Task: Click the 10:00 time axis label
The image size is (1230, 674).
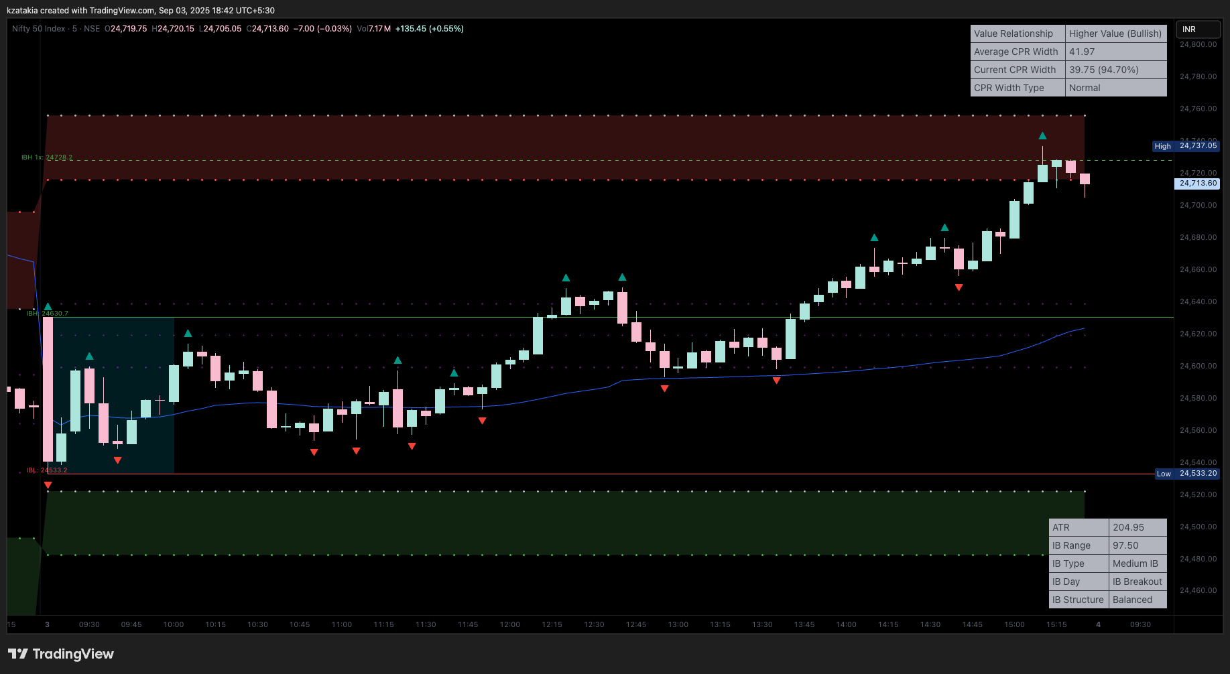Action: pos(174,624)
